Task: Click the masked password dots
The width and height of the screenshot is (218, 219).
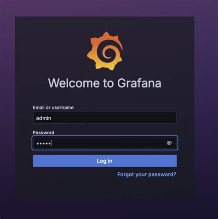Action: [x=44, y=144]
